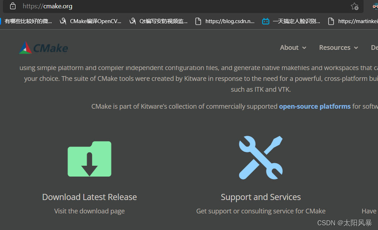Click the CMake logo in header
This screenshot has width=378, height=230.
pos(44,48)
